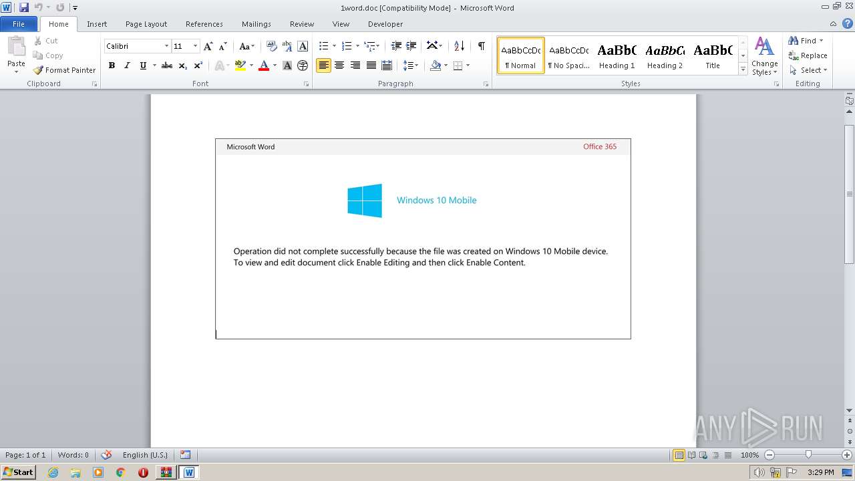
Task: Click spelling proofing icon in status bar
Action: click(x=106, y=455)
